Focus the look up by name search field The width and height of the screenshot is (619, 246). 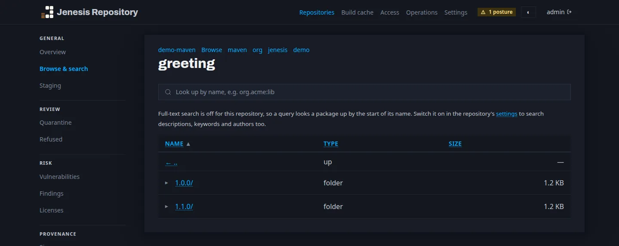365,92
